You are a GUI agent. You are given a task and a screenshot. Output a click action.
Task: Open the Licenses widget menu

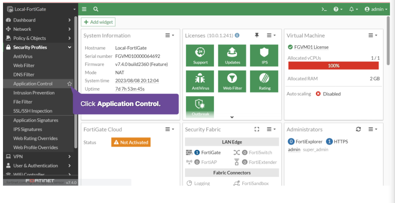pyautogui.click(x=271, y=35)
